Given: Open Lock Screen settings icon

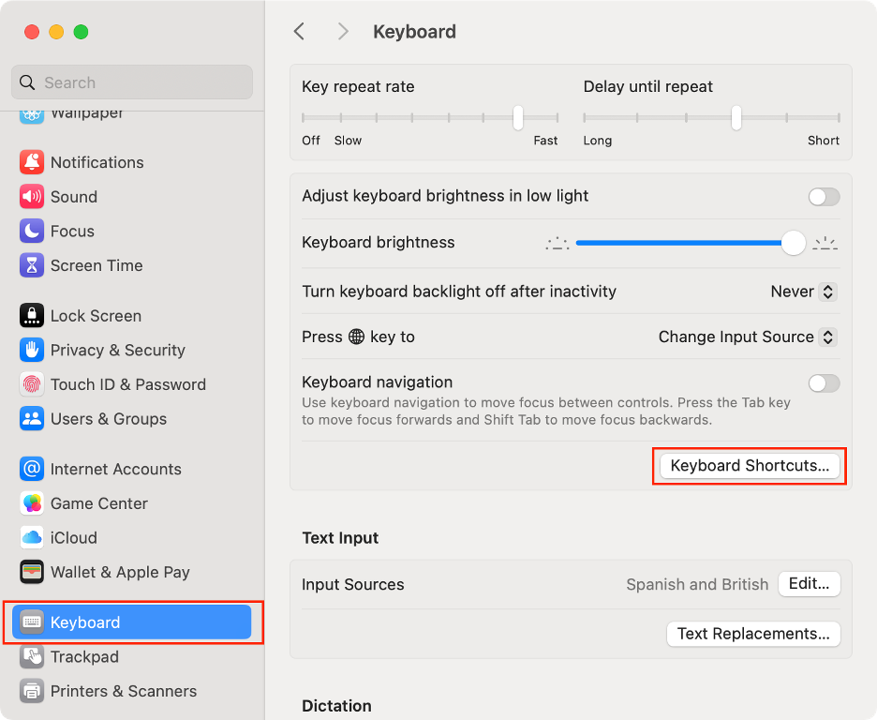Looking at the screenshot, I should point(29,316).
